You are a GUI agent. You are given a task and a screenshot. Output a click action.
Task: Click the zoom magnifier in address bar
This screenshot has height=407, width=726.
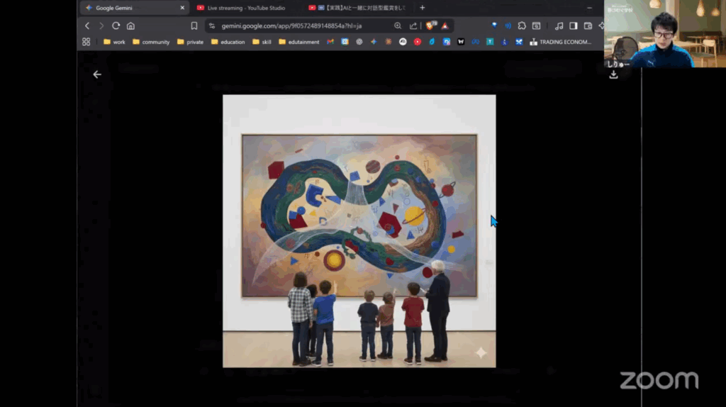[398, 26]
